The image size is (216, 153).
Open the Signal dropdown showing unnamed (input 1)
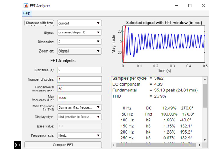pyautogui.click(x=80, y=32)
